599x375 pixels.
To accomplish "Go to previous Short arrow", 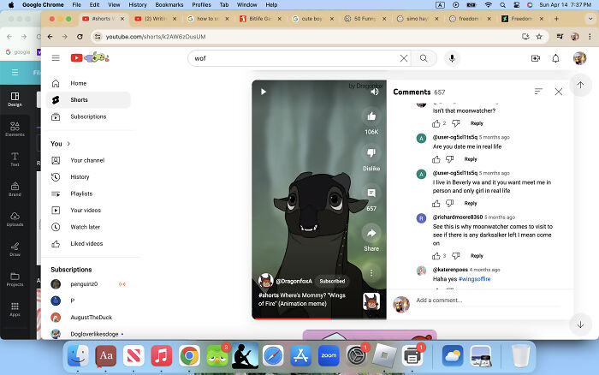I will pyautogui.click(x=580, y=85).
